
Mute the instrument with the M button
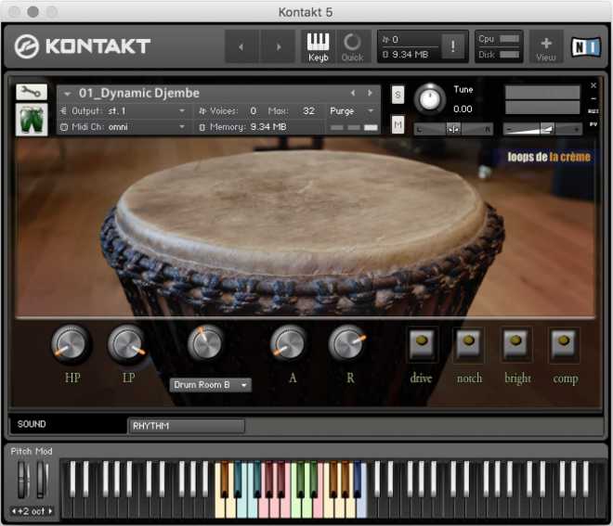tap(398, 125)
